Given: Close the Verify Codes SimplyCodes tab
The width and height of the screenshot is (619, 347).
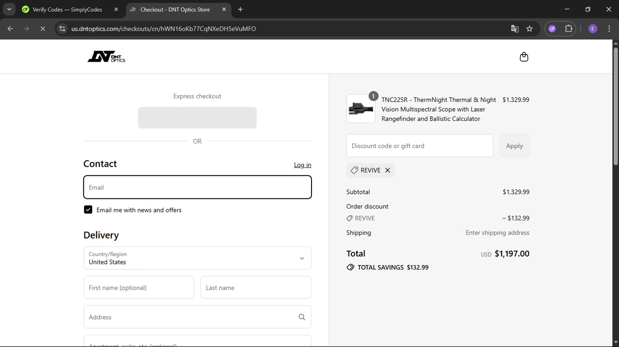Looking at the screenshot, I should point(116,9).
